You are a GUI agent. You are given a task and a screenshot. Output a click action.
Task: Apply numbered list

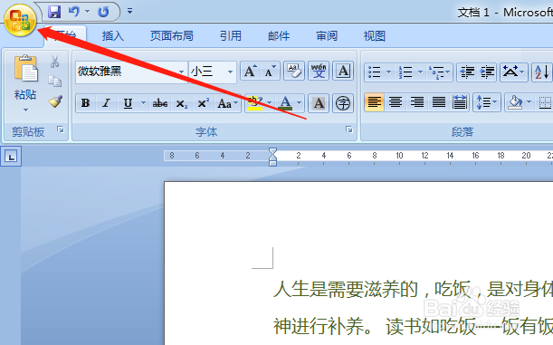coord(405,72)
